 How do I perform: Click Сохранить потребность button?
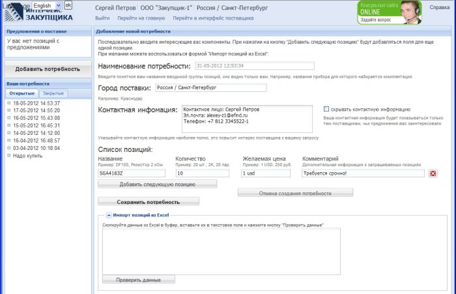pyautogui.click(x=149, y=201)
